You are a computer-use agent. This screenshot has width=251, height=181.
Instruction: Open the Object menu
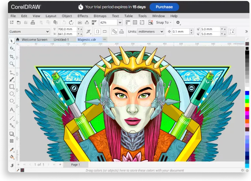67,16
